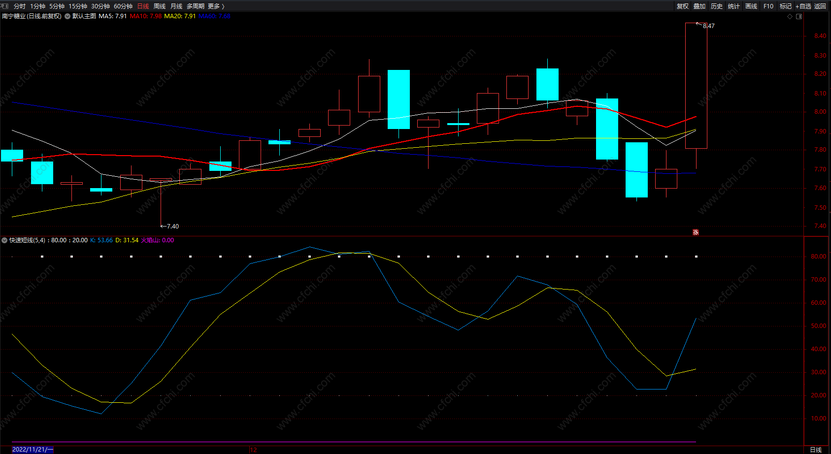Click the collapse icon at top-left corner
The height and width of the screenshot is (454, 831).
(4, 6)
